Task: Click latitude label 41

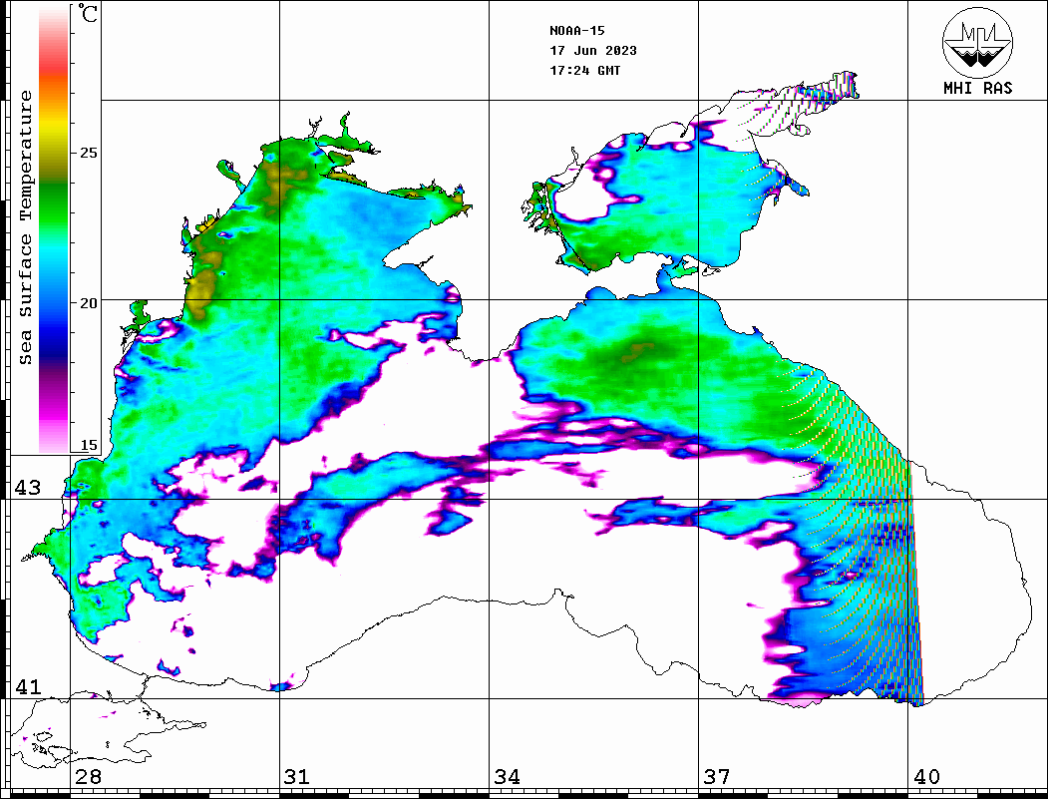Action: click(28, 686)
